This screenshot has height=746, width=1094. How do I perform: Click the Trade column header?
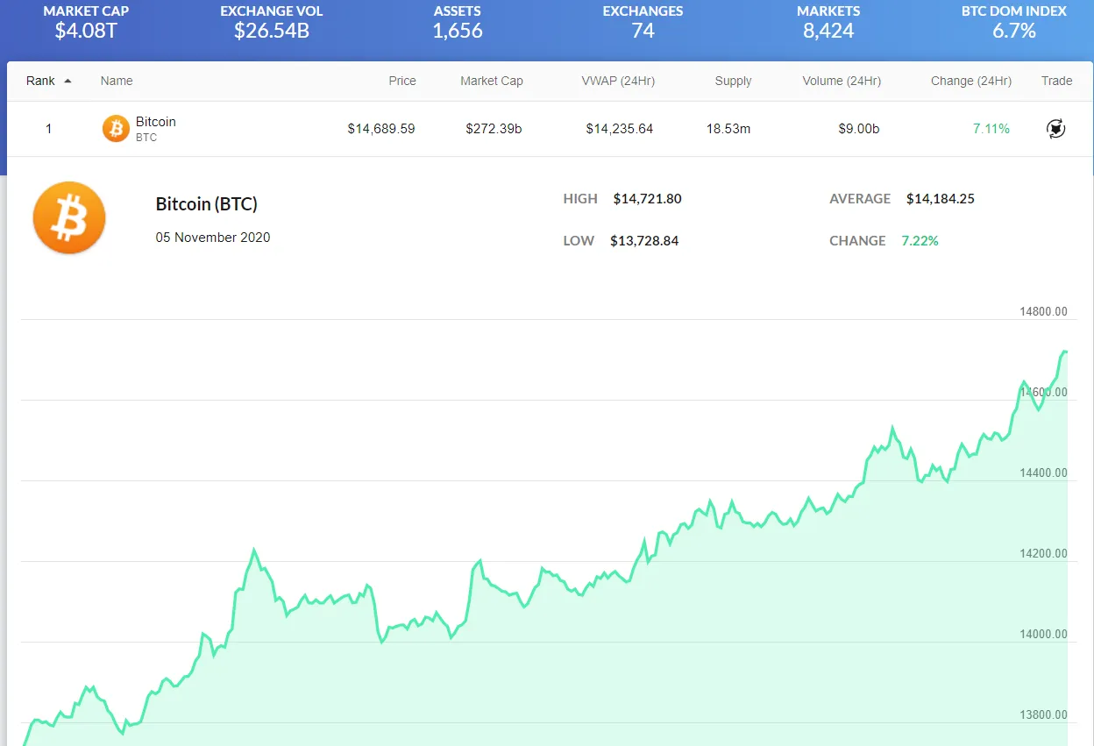point(1056,81)
